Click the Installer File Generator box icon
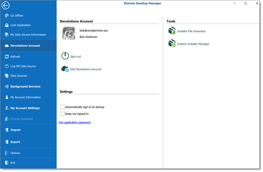This screenshot has height=172, width=263. [x=172, y=31]
